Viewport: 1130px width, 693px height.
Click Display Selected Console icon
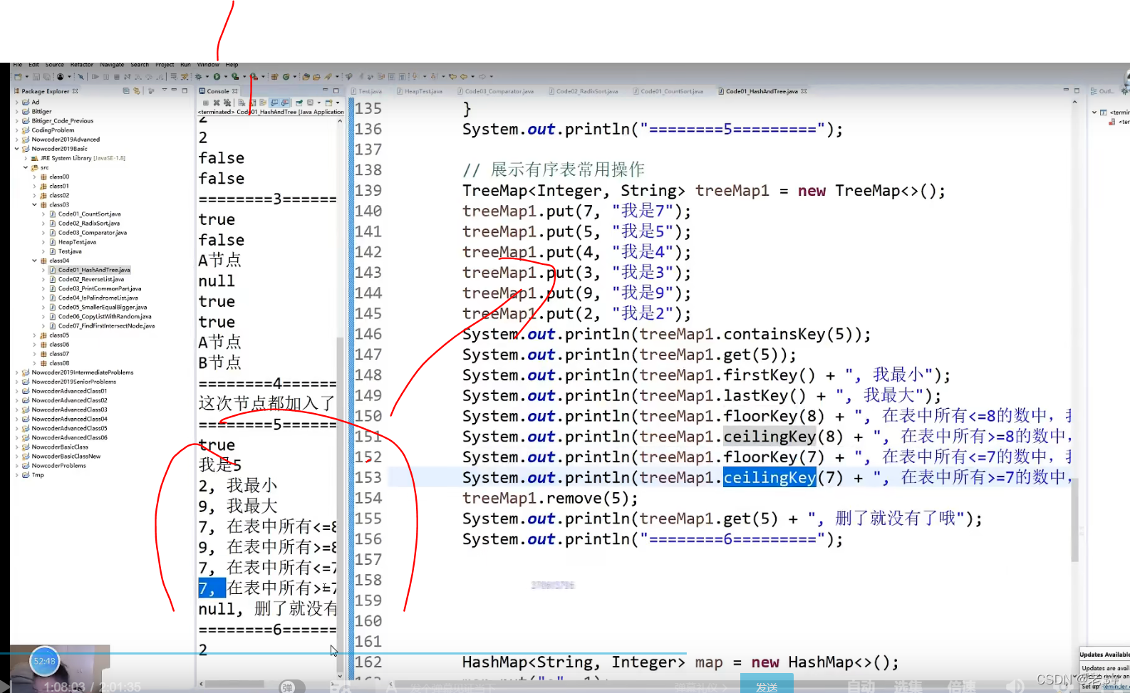pyautogui.click(x=311, y=103)
